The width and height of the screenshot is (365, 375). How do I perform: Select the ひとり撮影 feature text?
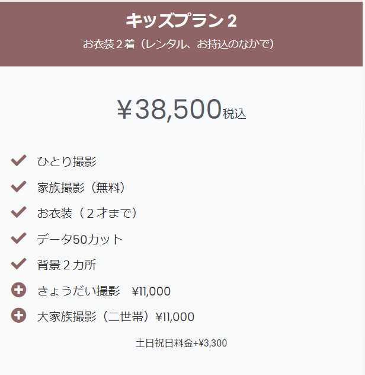coord(66,161)
